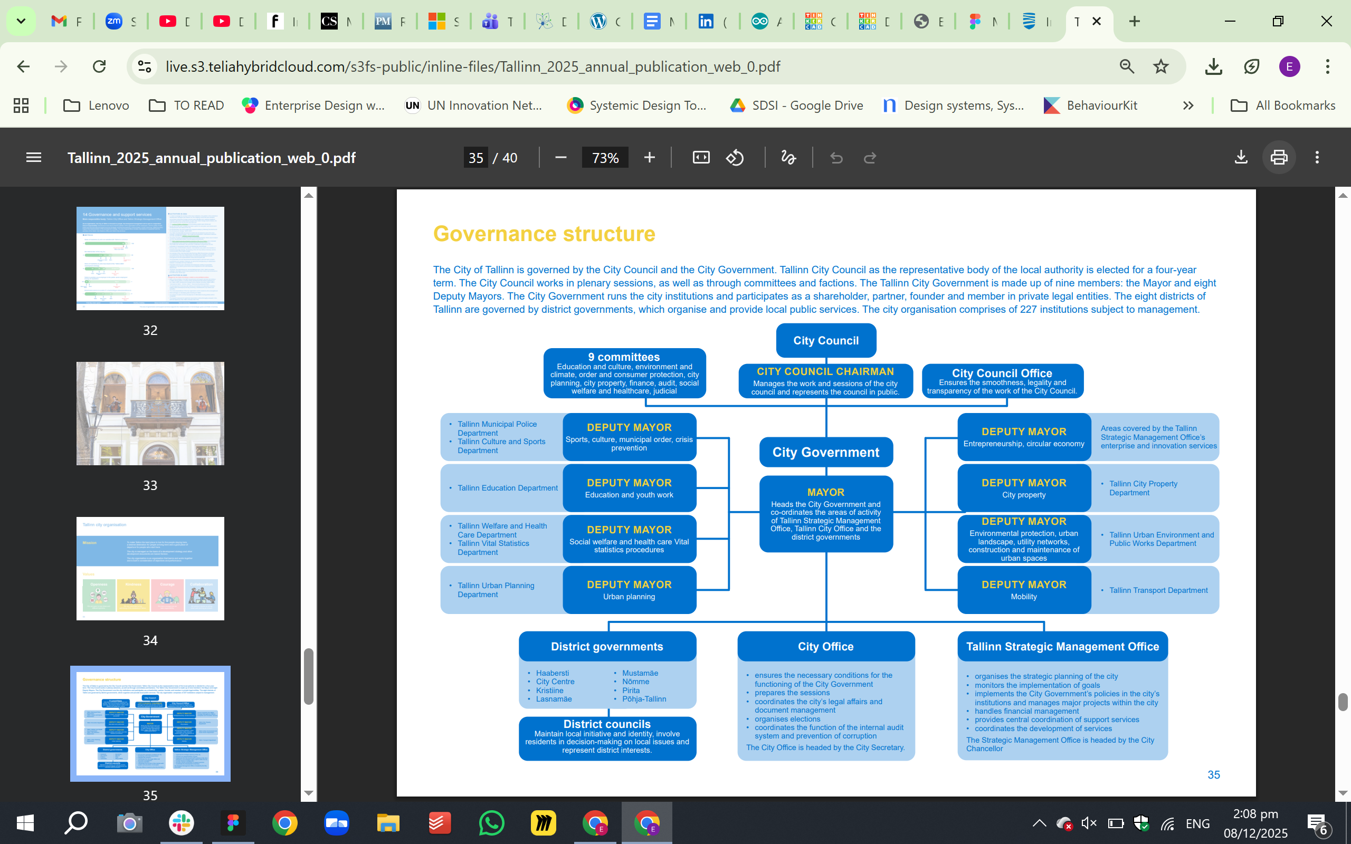1351x844 pixels.
Task: Select the draw annotation tool
Action: pos(788,158)
